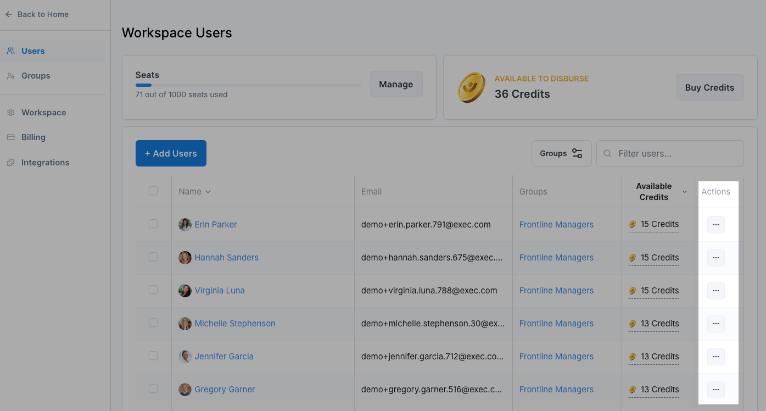
Task: Open Frontline Managers group for Virginia Luna
Action: click(556, 291)
